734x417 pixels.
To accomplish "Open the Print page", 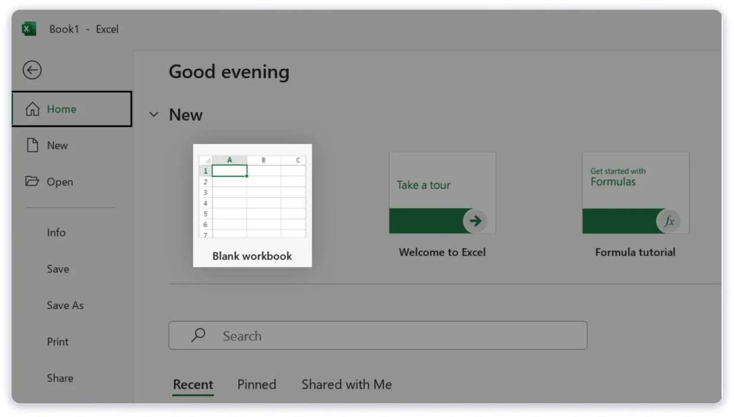I will click(58, 342).
